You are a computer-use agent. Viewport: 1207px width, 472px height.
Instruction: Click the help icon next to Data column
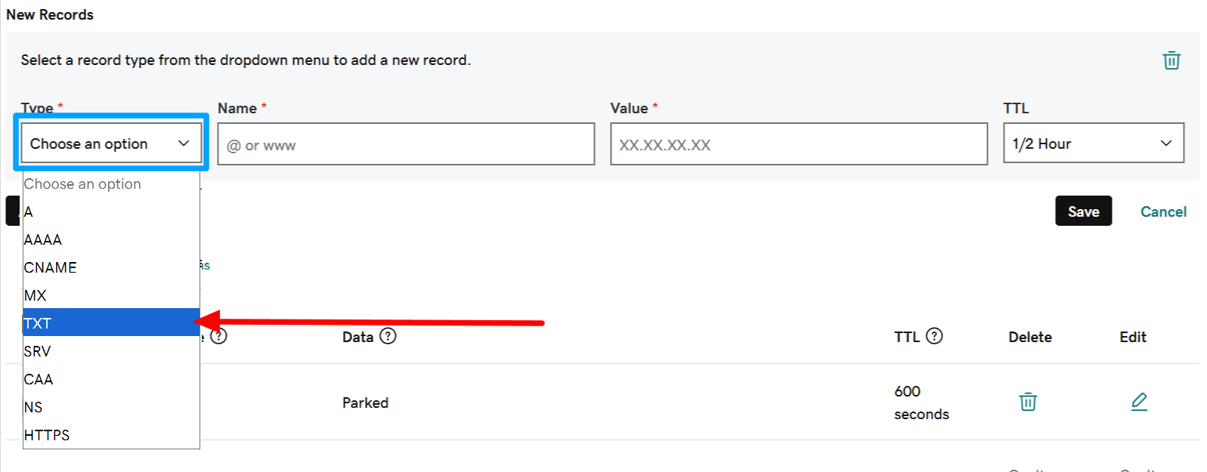[388, 336]
